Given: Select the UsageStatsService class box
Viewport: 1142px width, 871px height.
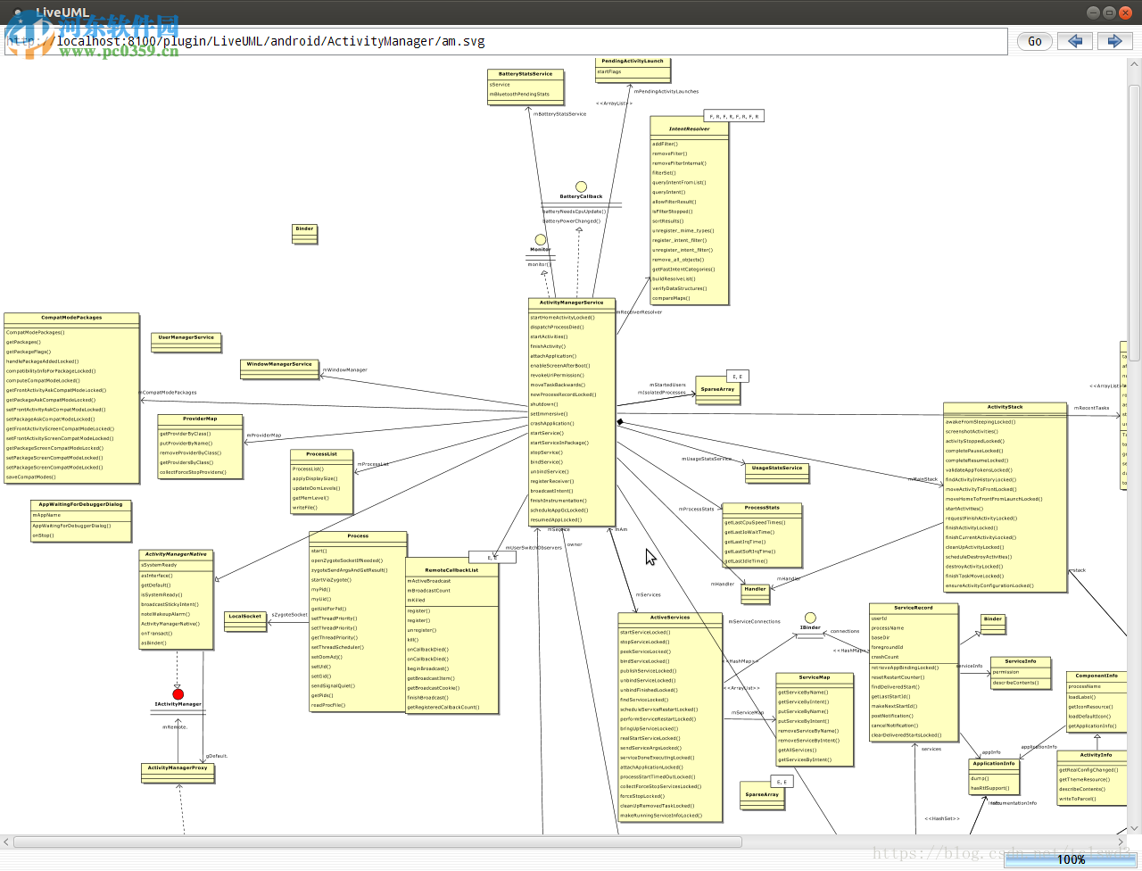Looking at the screenshot, I should (x=777, y=472).
